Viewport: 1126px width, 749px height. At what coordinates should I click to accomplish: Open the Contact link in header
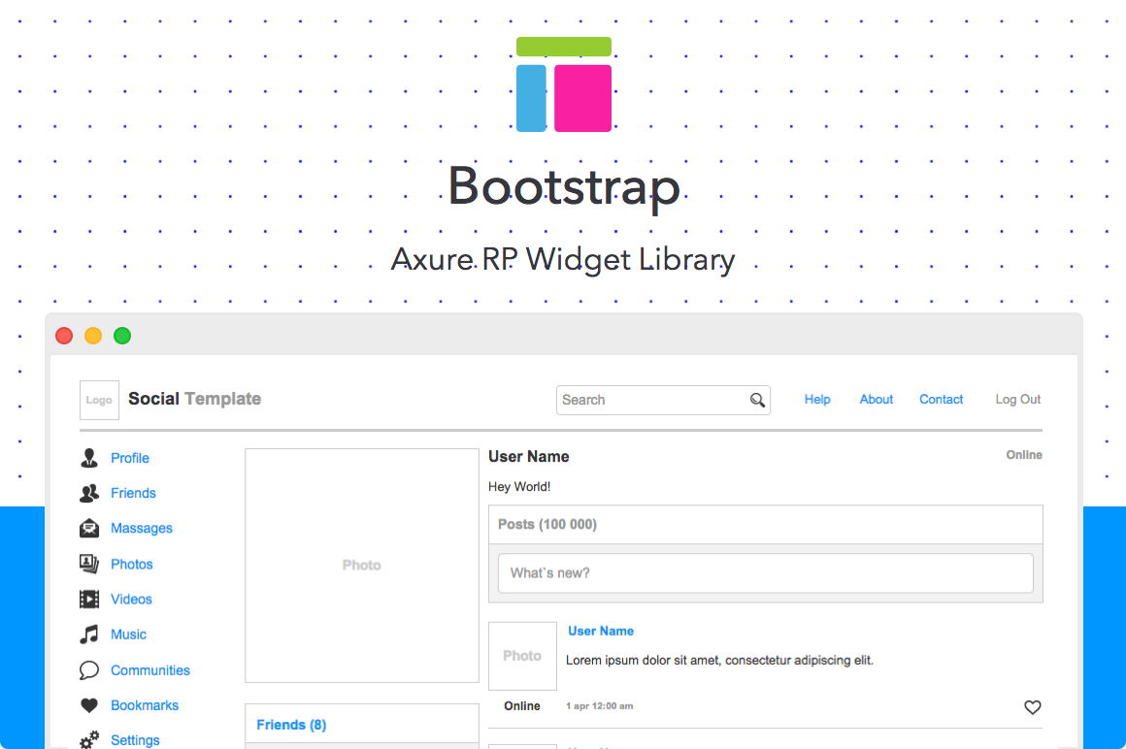[942, 400]
